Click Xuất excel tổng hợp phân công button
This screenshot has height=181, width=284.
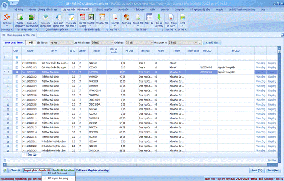click(x=92, y=171)
